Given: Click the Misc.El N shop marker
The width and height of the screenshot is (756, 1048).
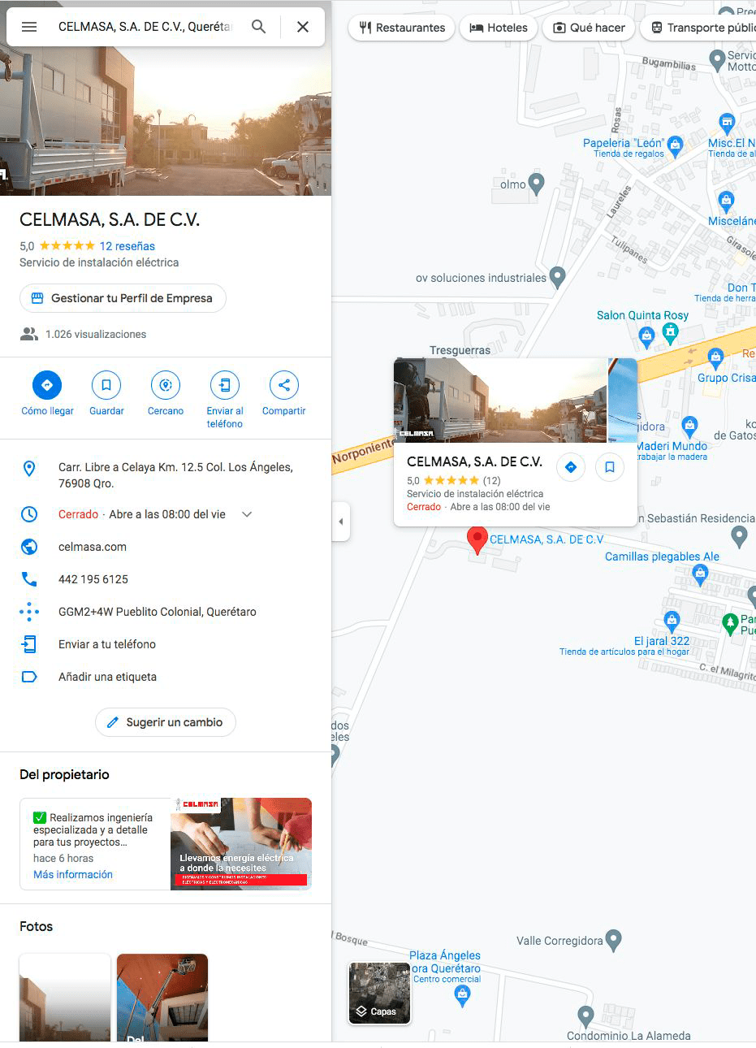Looking at the screenshot, I should (x=727, y=123).
